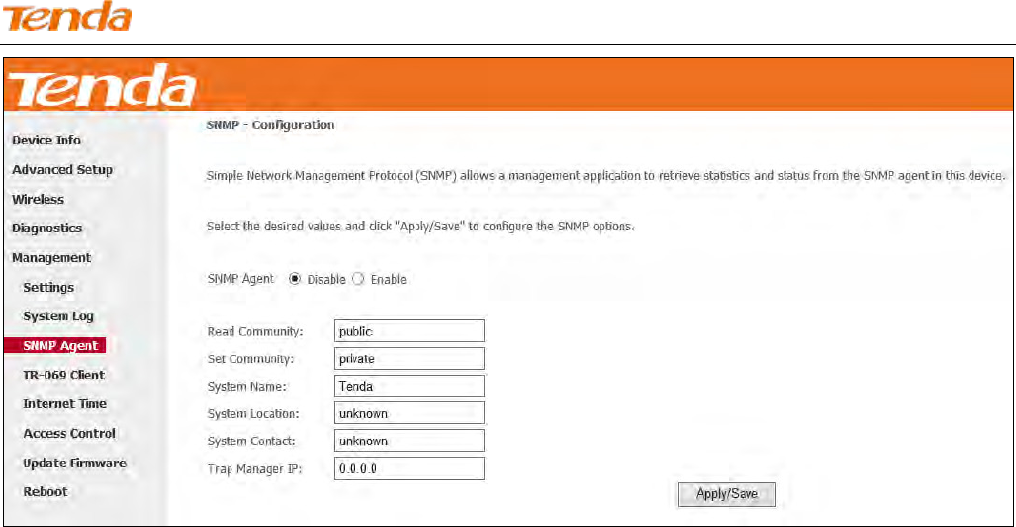Click the System Name label
This screenshot has width=1016, height=527.
point(247,387)
